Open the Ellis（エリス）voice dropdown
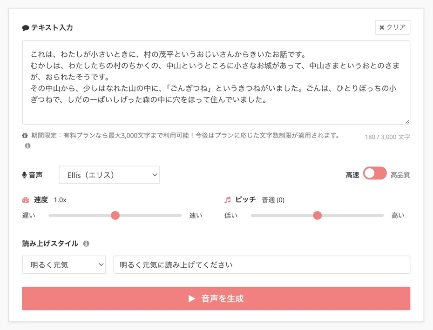Viewport: 433px width, 330px height. point(109,174)
